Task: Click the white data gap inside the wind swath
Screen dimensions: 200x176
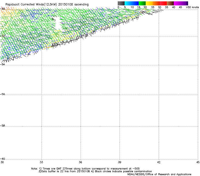Action: [58, 24]
